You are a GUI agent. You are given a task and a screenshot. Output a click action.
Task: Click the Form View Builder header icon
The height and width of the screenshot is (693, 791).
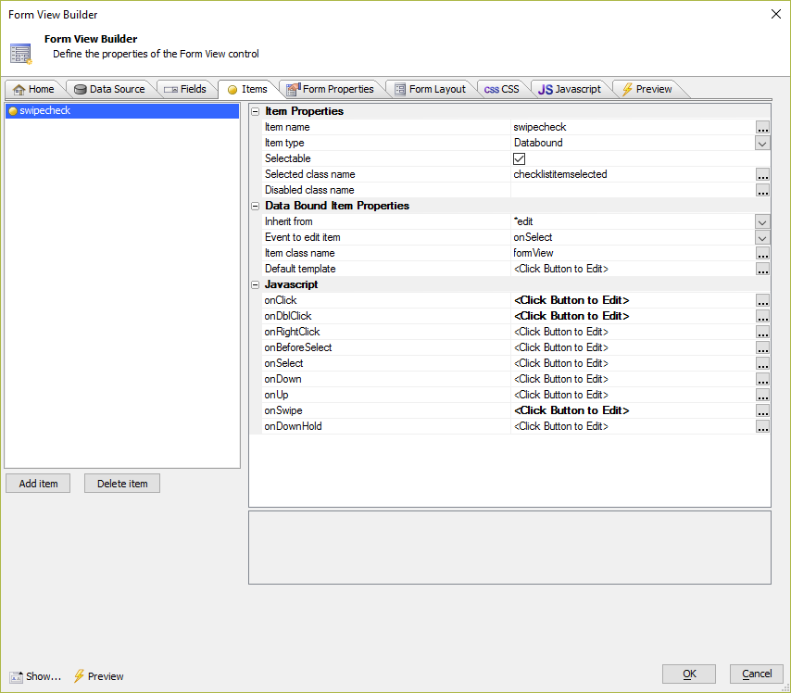tap(20, 54)
